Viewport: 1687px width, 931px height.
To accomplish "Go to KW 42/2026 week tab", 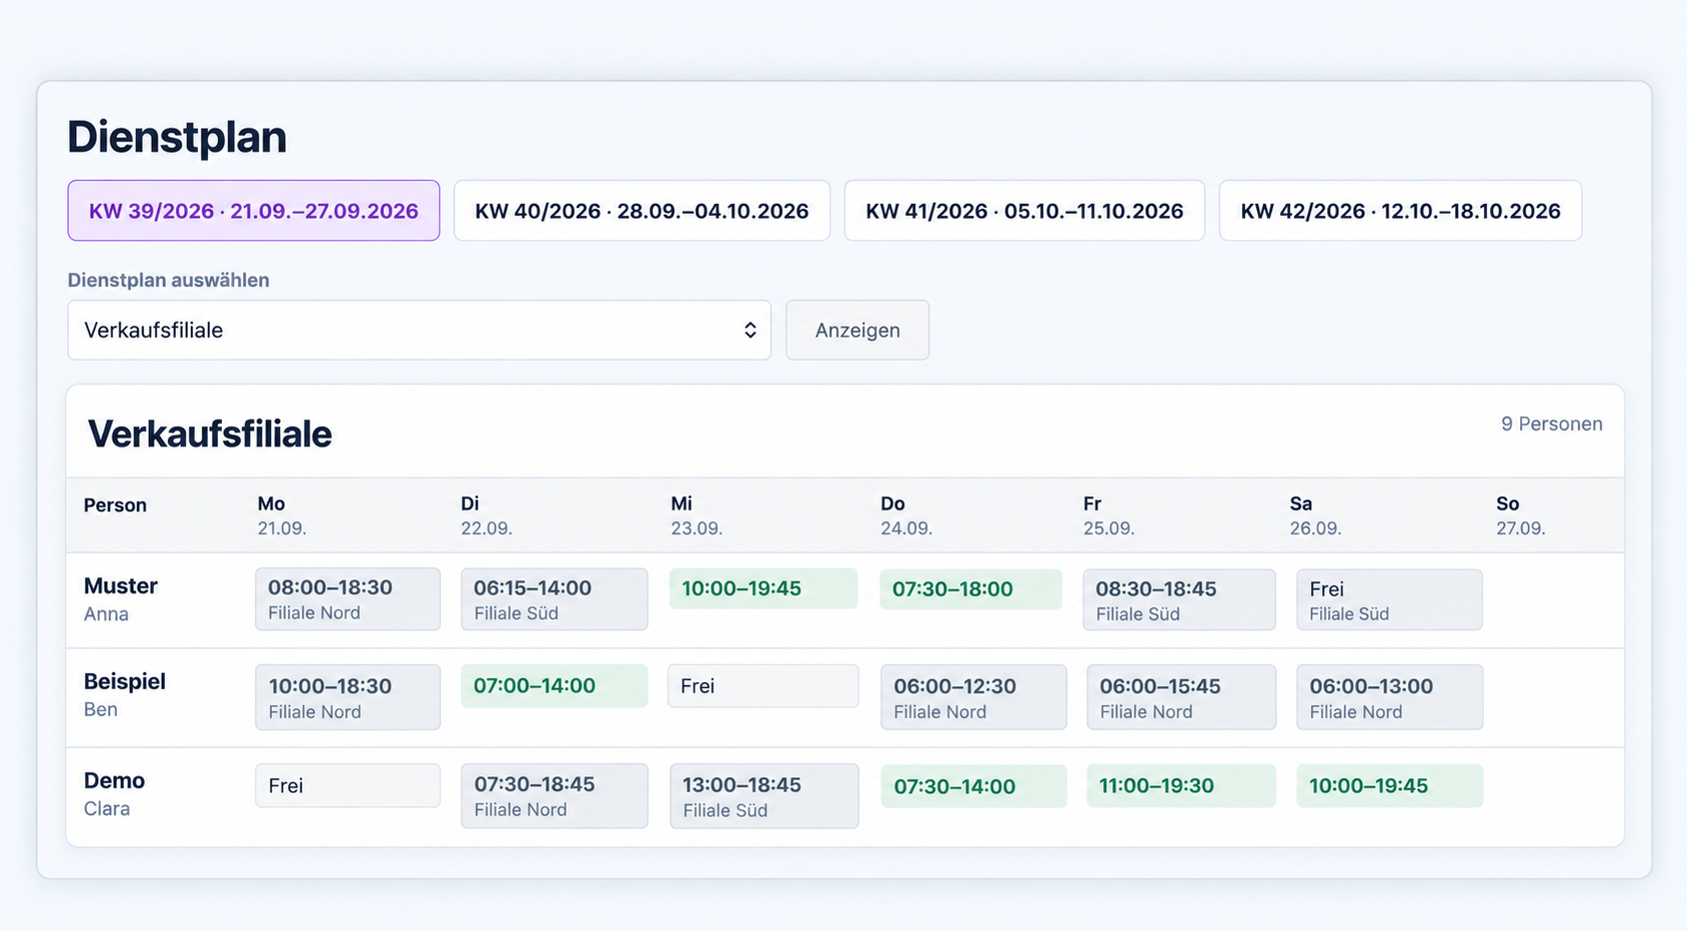I will [x=1400, y=211].
